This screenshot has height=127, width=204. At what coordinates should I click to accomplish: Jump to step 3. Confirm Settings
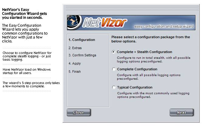82,55
